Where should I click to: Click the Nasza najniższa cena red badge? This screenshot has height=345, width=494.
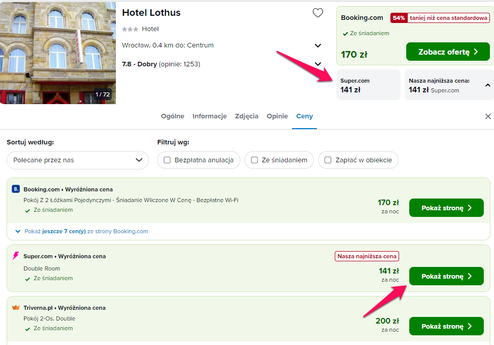click(x=367, y=256)
